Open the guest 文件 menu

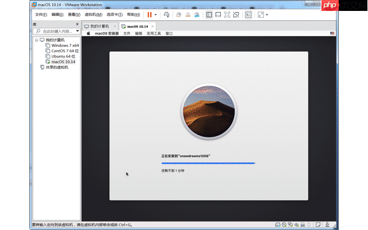click(126, 33)
